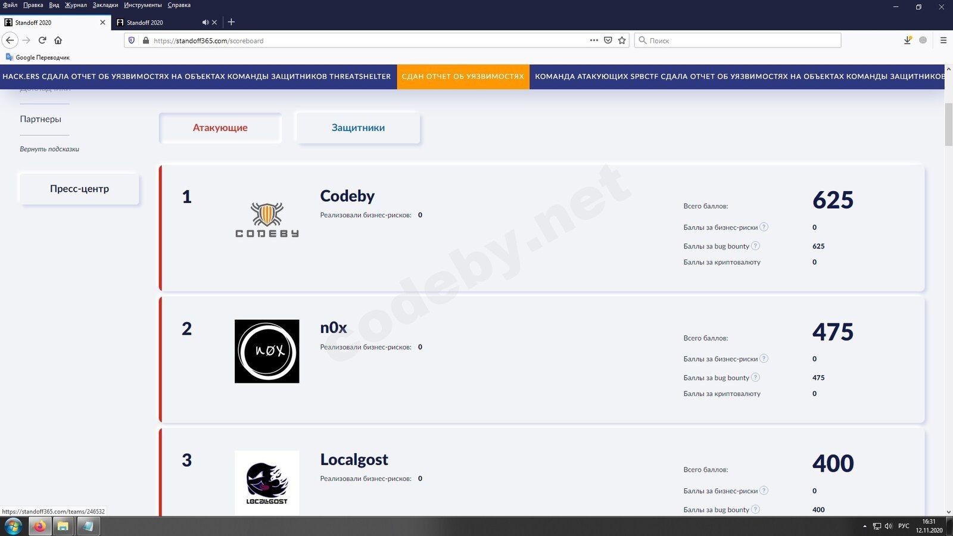Open page actions three-dot menu
Screen dimensions: 953x536
point(594,40)
